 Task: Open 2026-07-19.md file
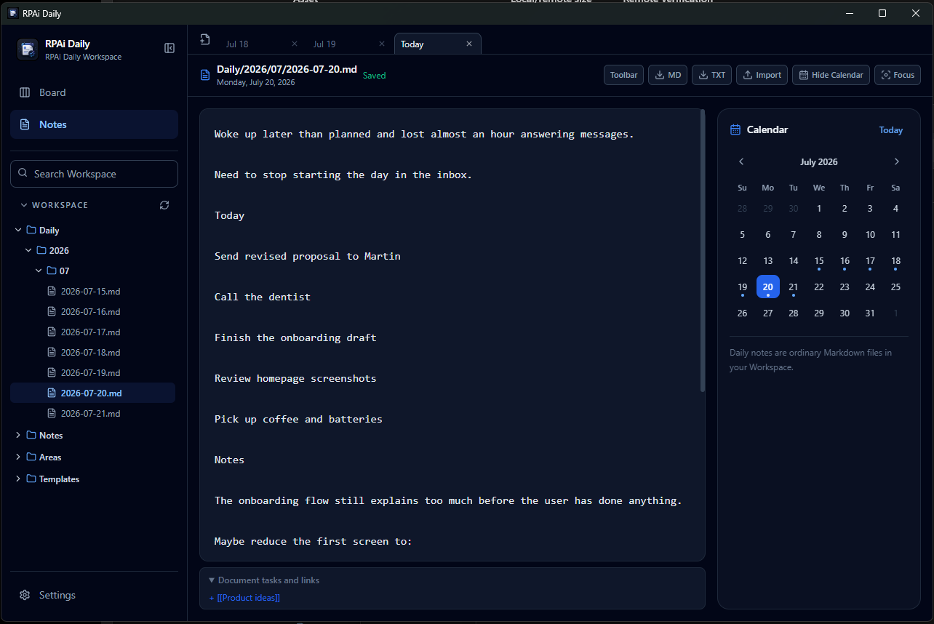[92, 372]
